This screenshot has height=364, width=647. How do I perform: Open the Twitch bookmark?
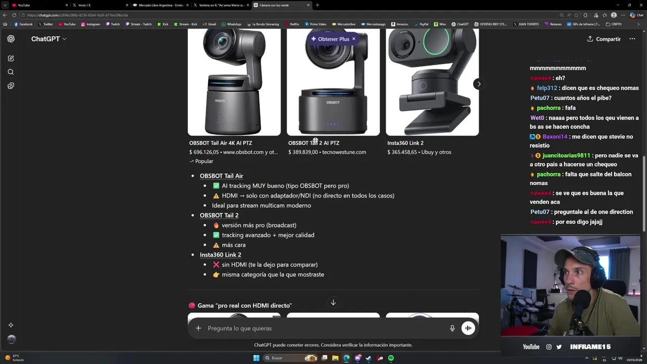click(113, 24)
